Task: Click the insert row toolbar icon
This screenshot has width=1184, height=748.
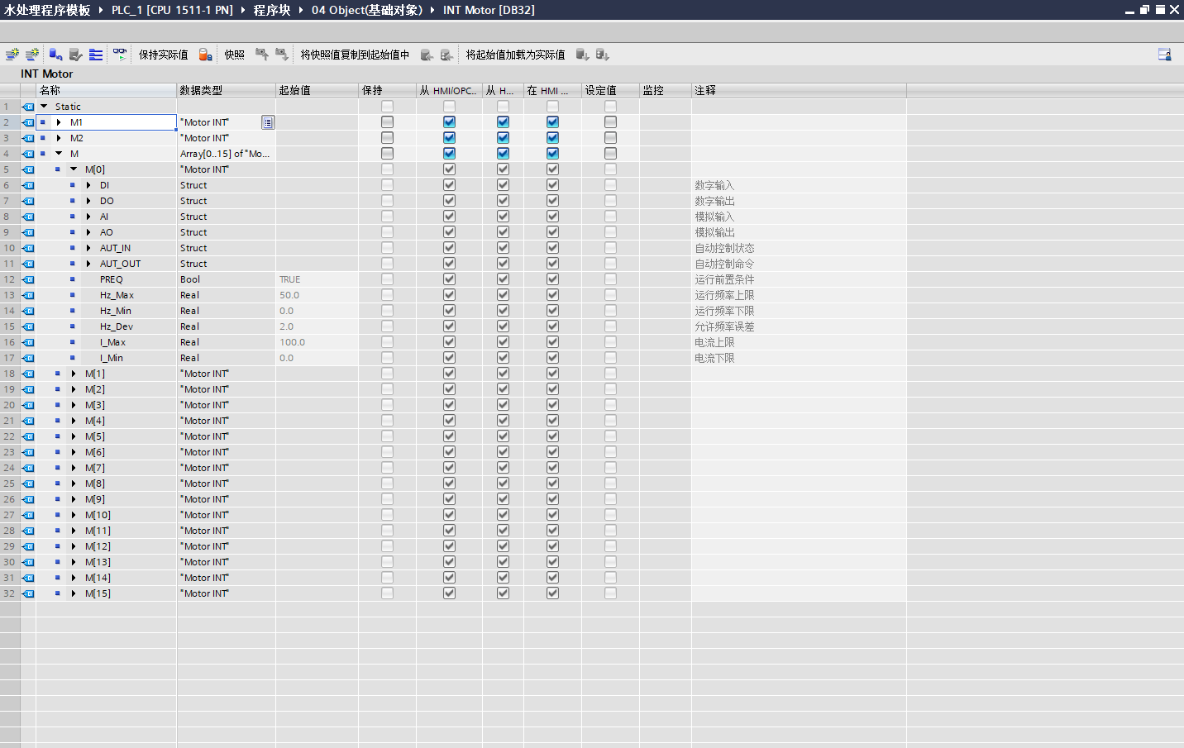Action: [12, 54]
